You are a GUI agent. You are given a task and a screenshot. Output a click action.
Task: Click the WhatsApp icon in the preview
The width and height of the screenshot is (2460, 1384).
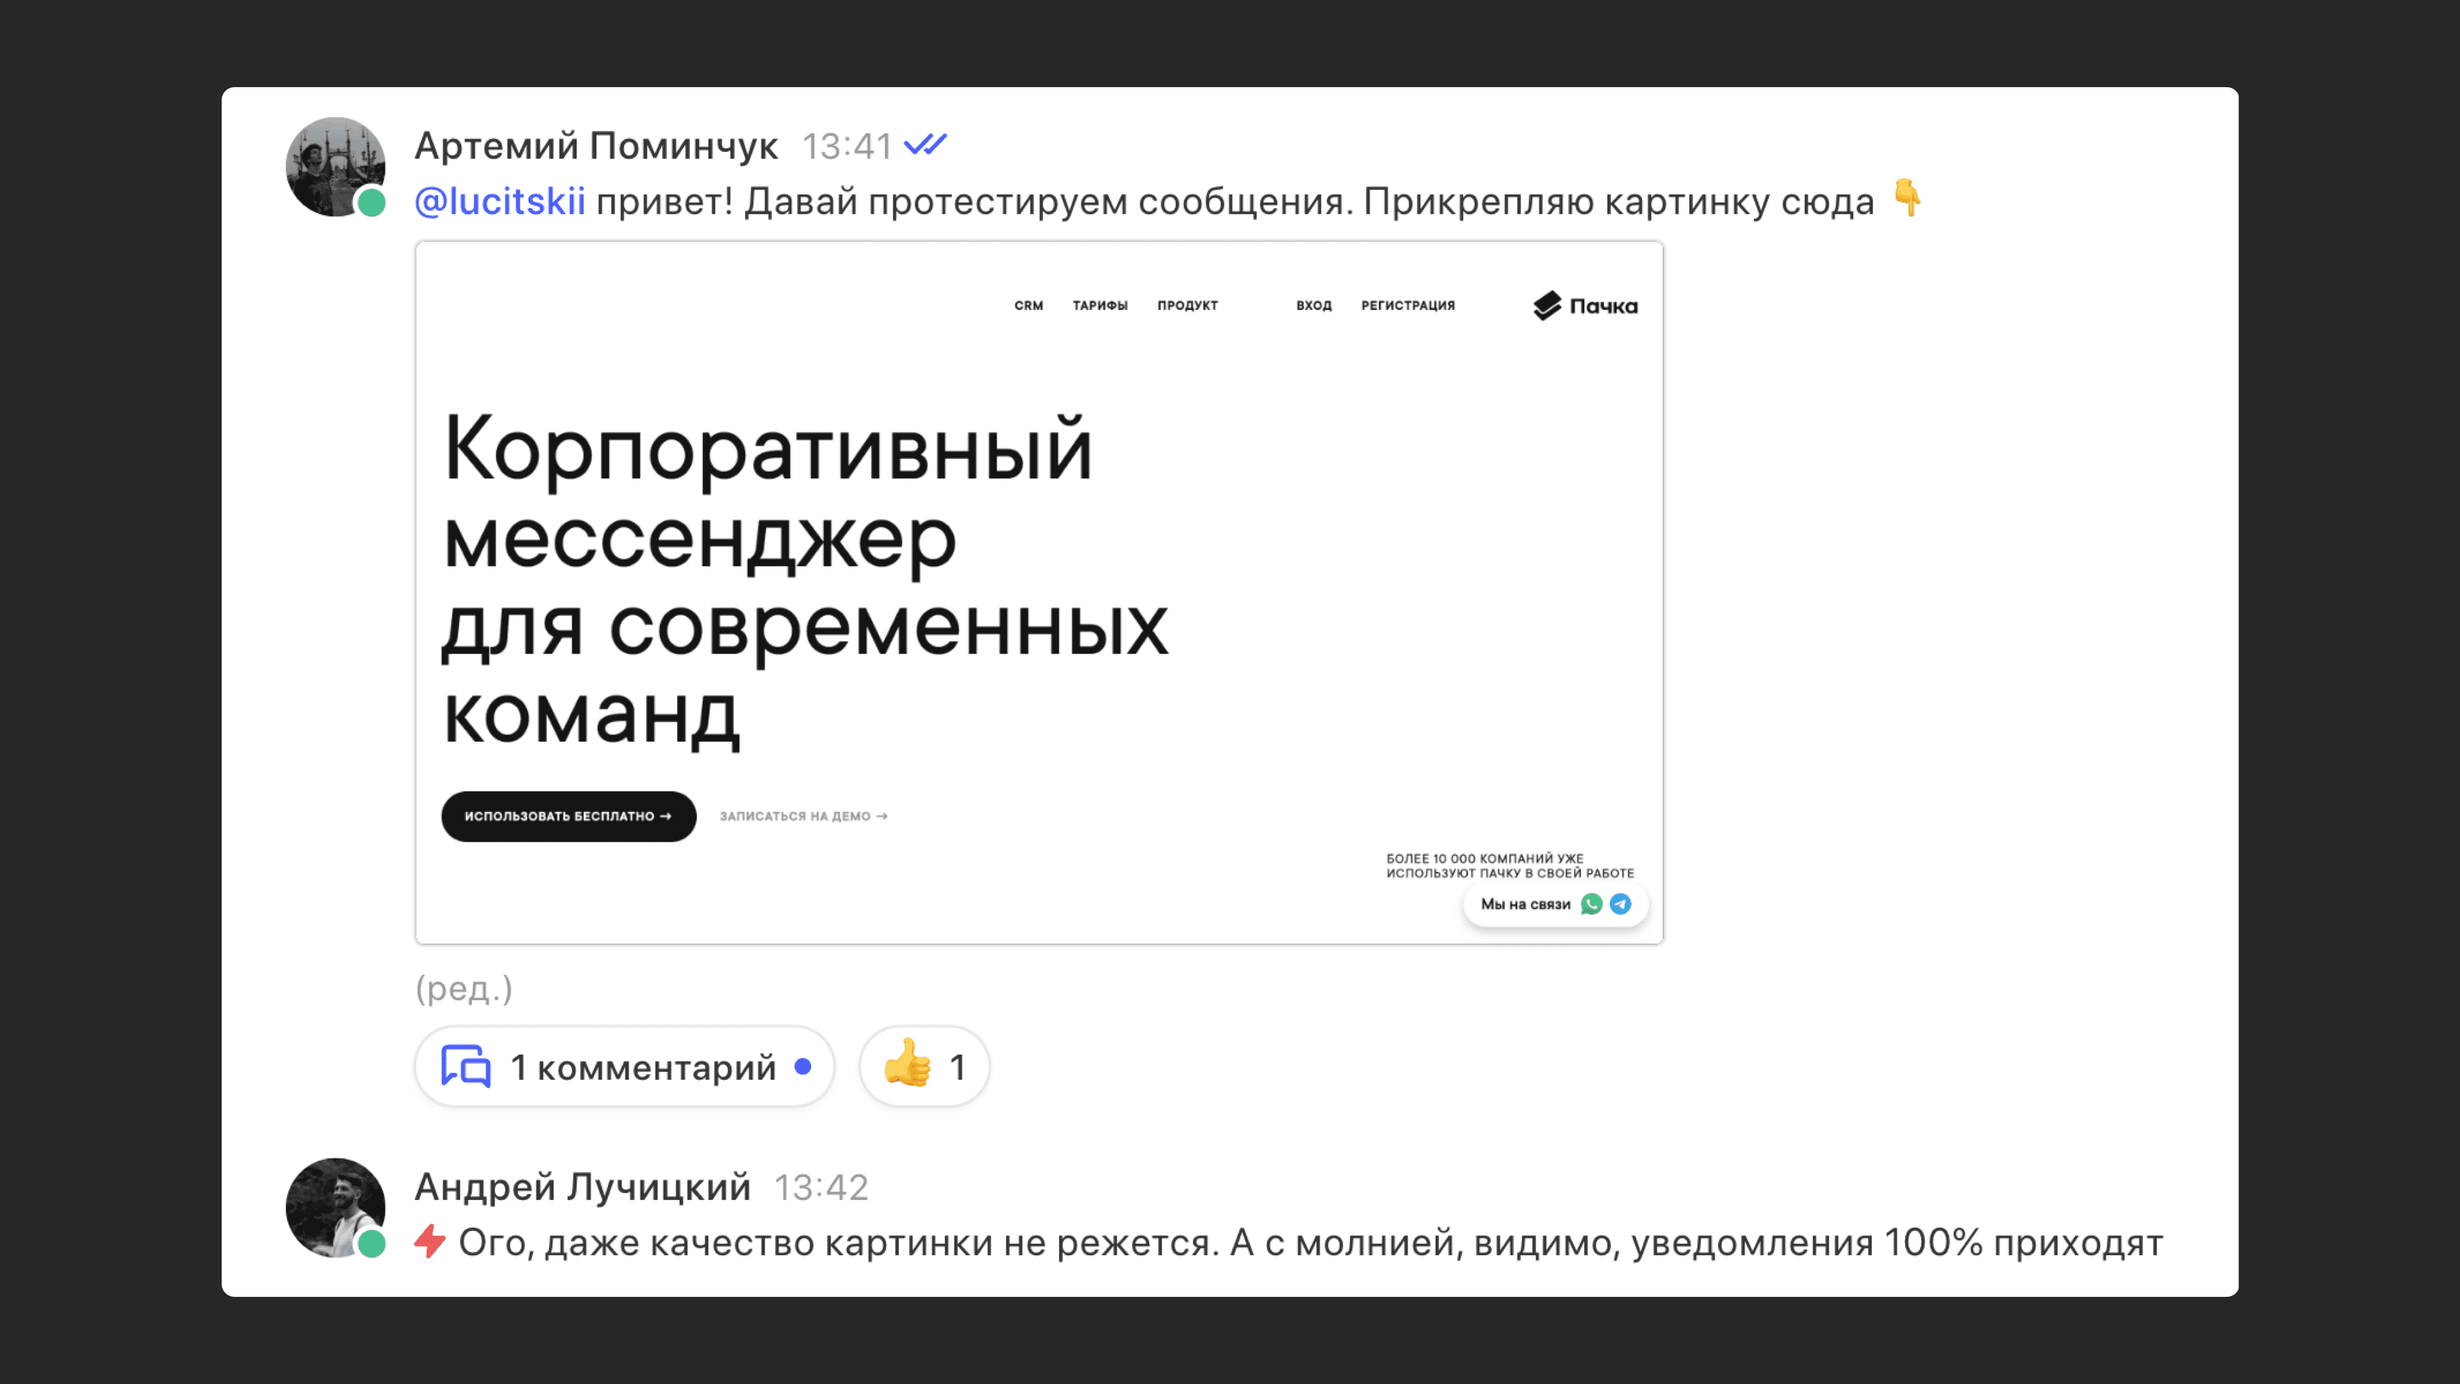1591,903
